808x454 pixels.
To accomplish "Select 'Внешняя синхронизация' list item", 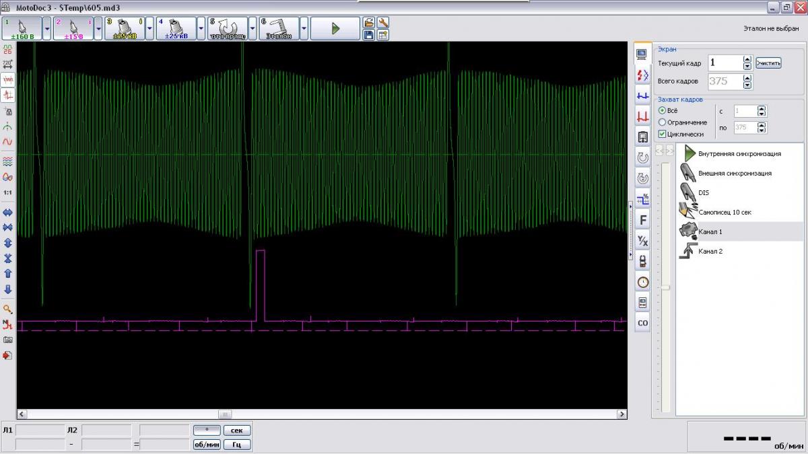I will click(735, 174).
